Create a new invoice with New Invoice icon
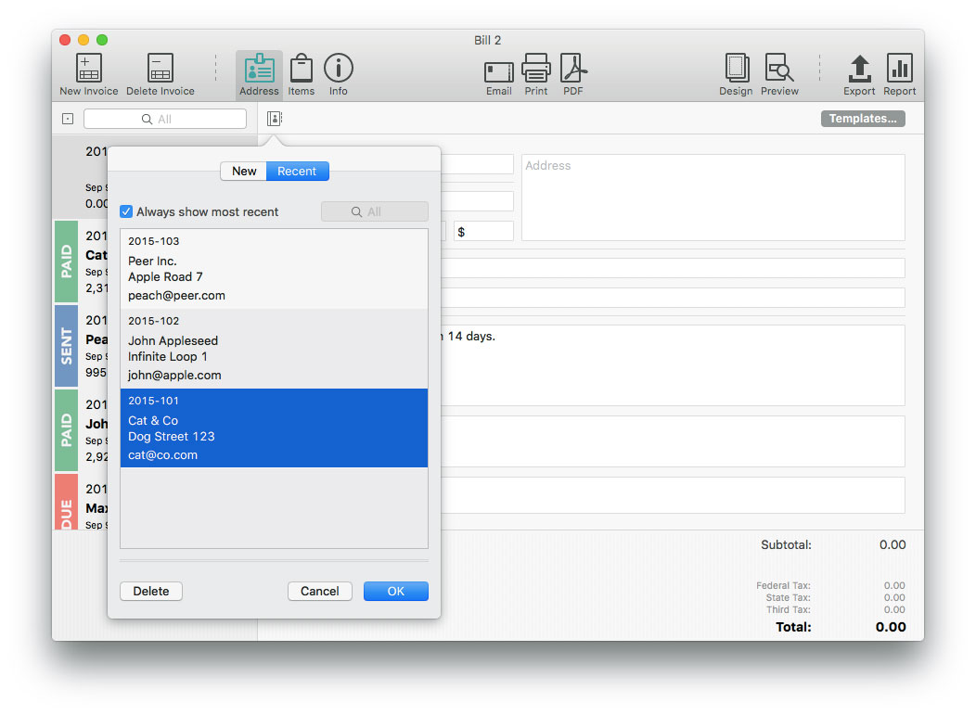Screen dimensions: 976x715 pyautogui.click(x=88, y=68)
